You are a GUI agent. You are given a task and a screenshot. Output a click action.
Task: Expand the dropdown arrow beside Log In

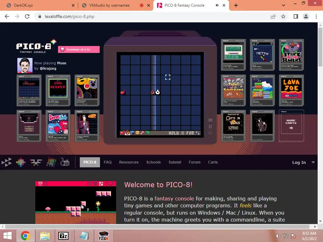313,162
